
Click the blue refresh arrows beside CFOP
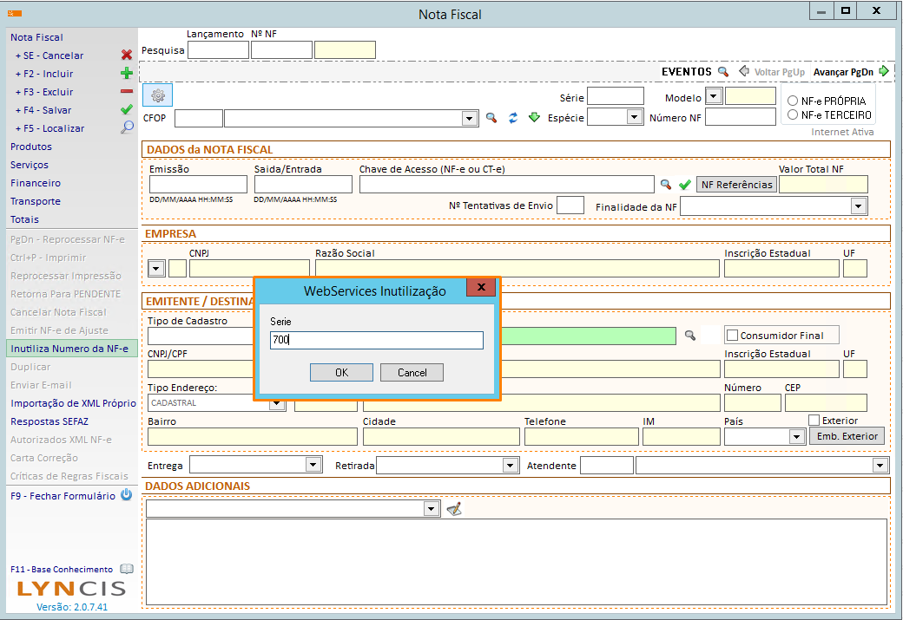(x=513, y=118)
